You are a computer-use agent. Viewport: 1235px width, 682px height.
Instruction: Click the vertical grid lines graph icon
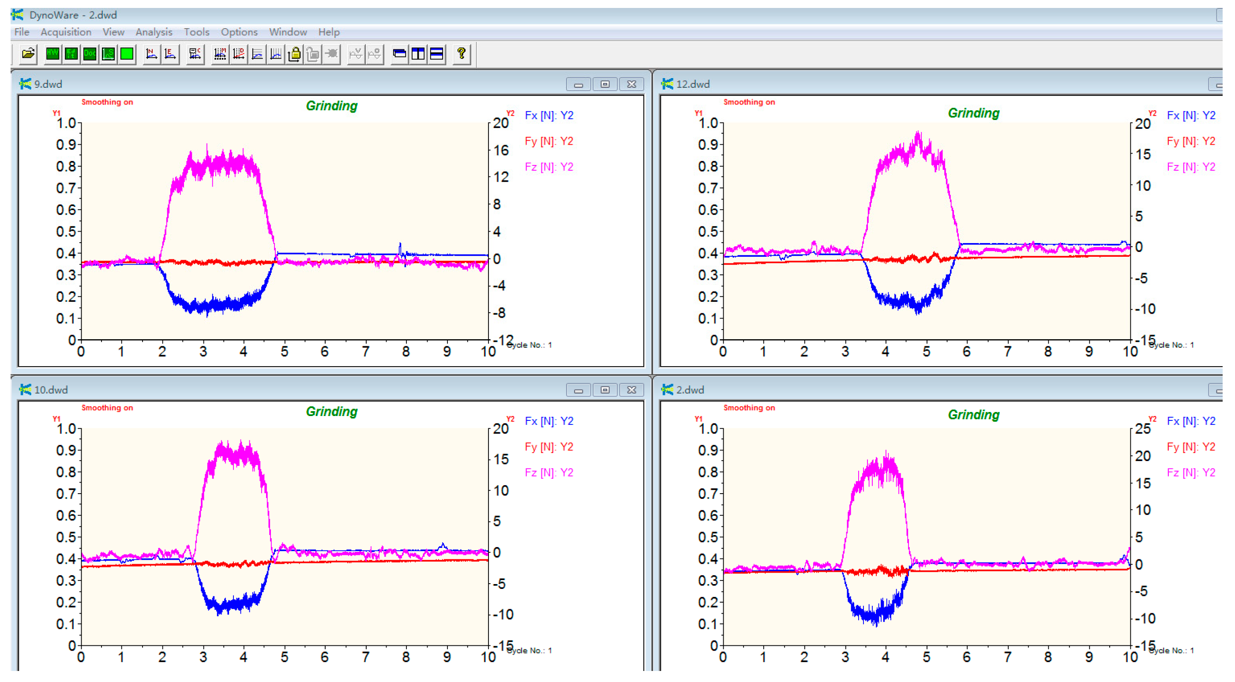point(276,54)
